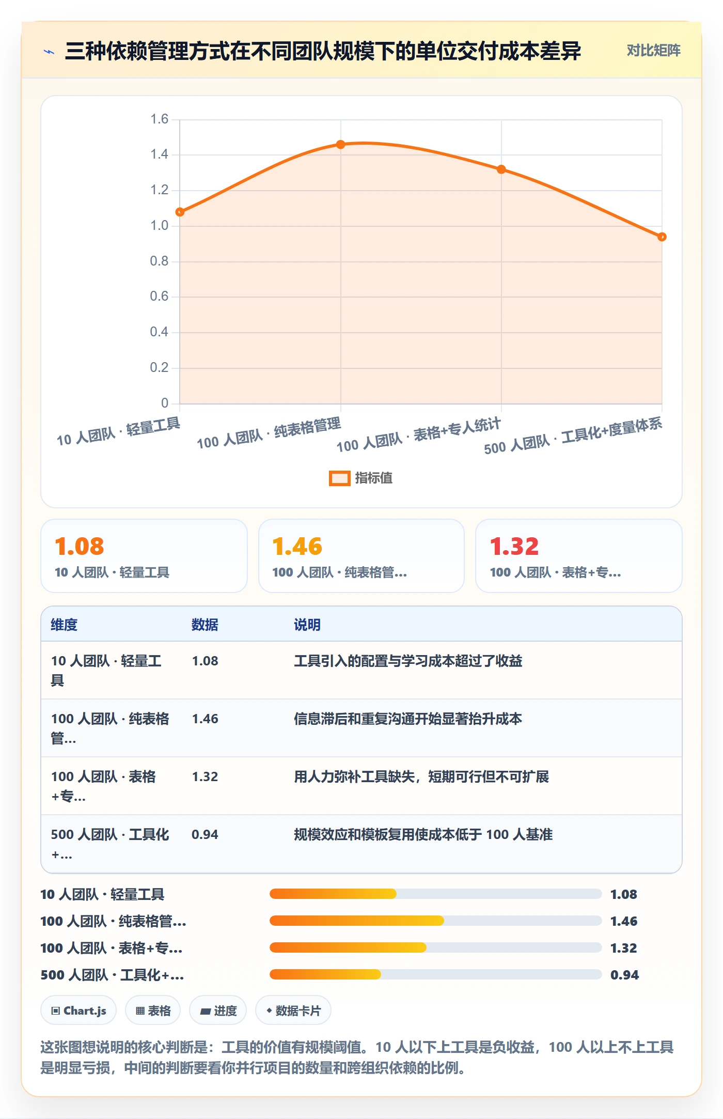Click the chart peak point at 1.46
The image size is (723, 1119).
click(340, 145)
